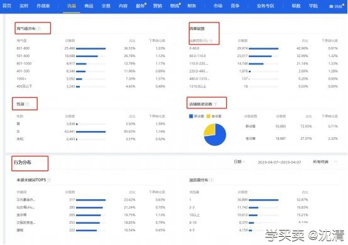
Task: Click the 浏览量分布 heading
Action: (x=198, y=180)
